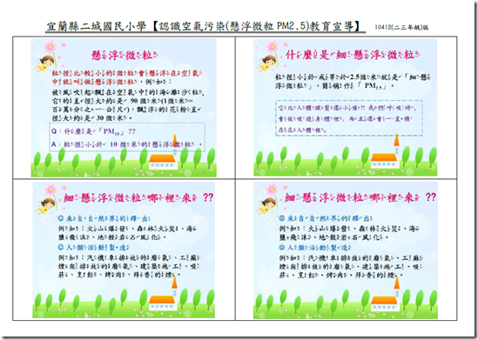Click the PM10 question box in top-left slide
The image size is (478, 340).
(127, 137)
